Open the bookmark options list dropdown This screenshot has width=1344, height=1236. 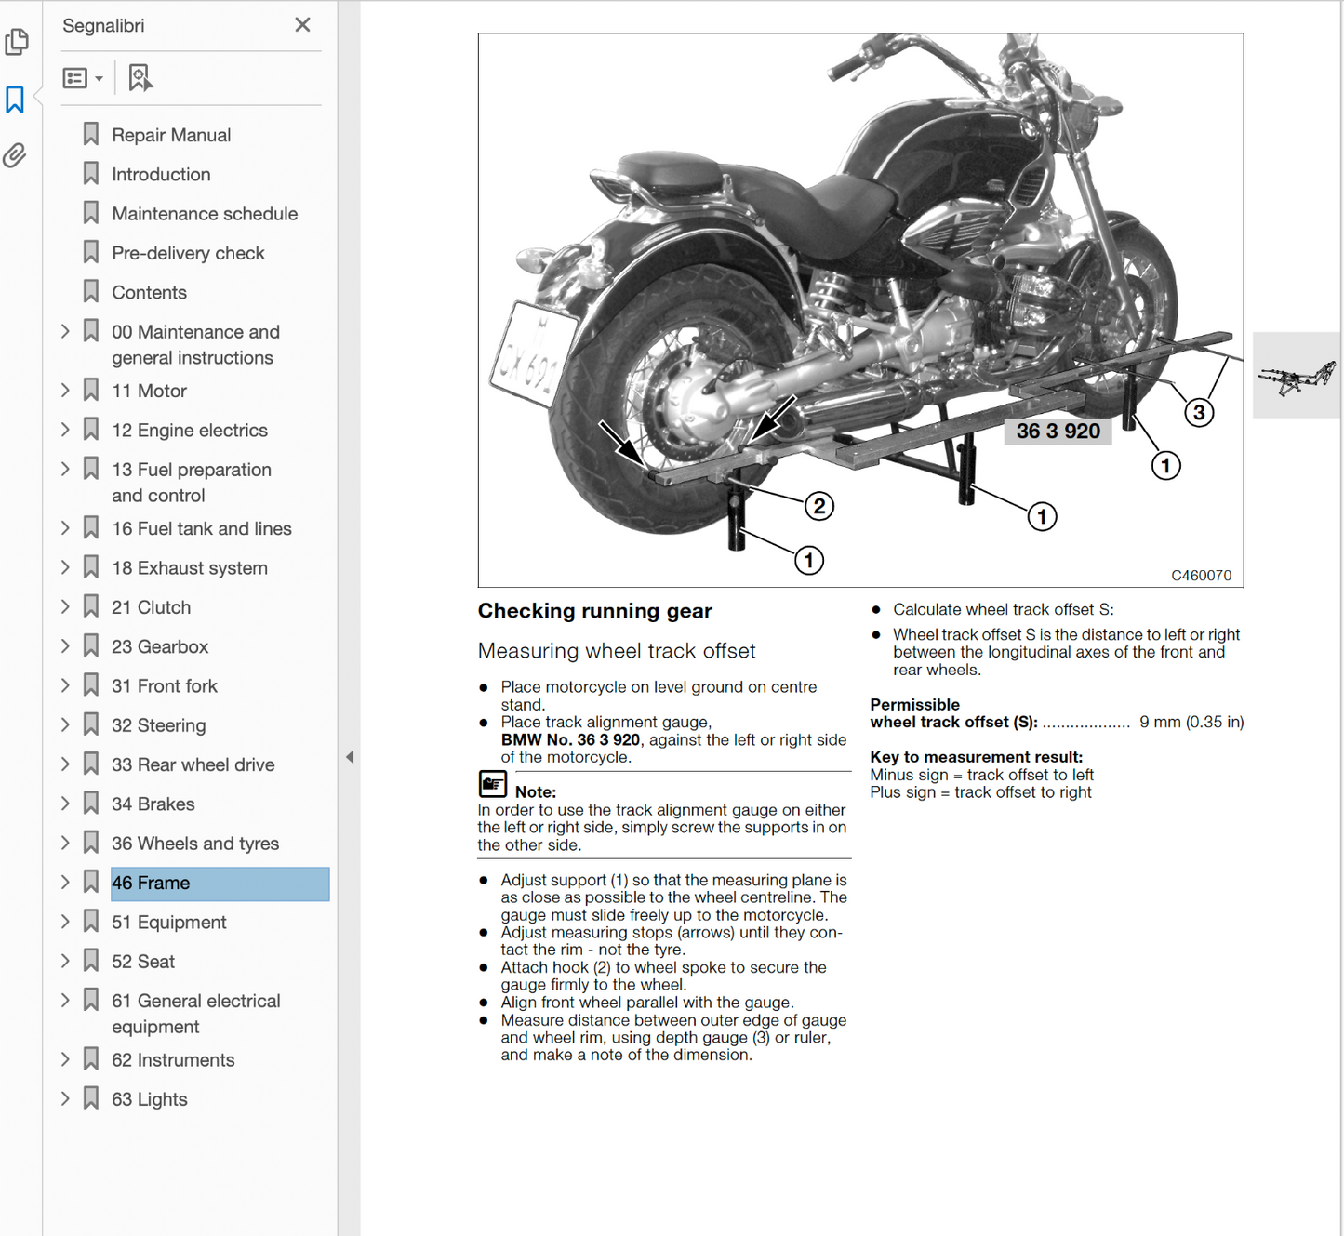pos(82,78)
